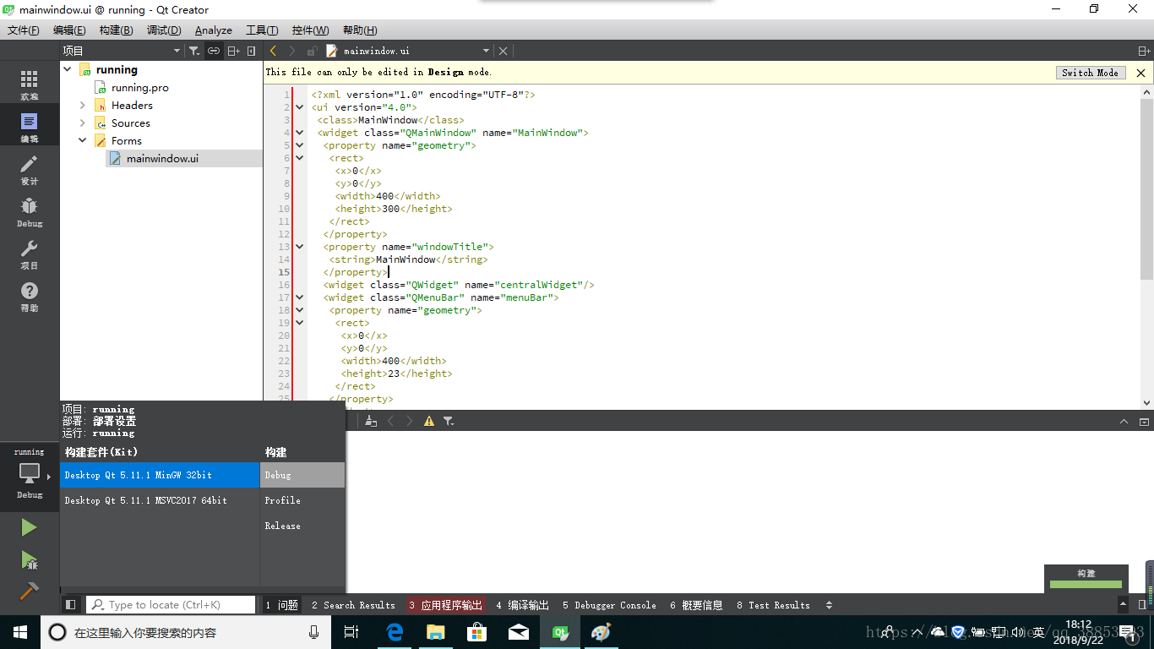
Task: Choose the Profile build configuration
Action: click(x=302, y=500)
